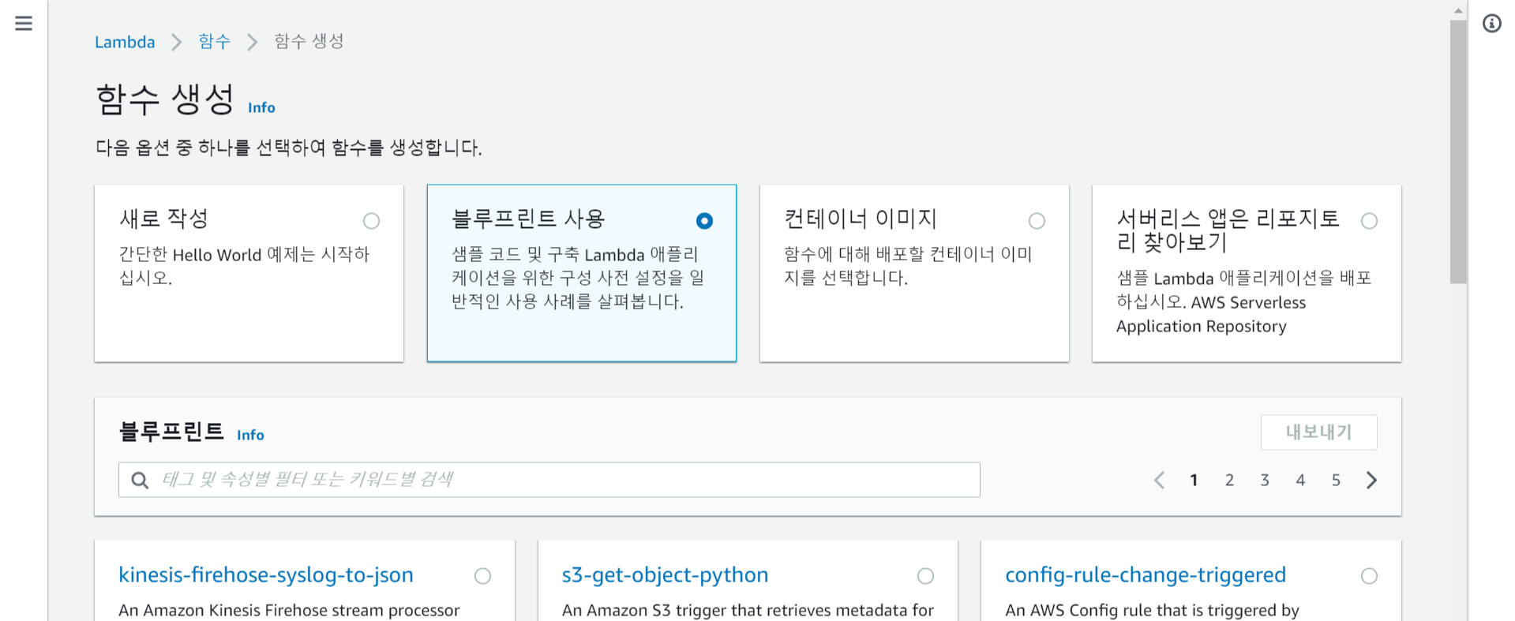Click 'An AWS Config rule that is triggered by' text
Image resolution: width=1515 pixels, height=621 pixels.
[1152, 610]
